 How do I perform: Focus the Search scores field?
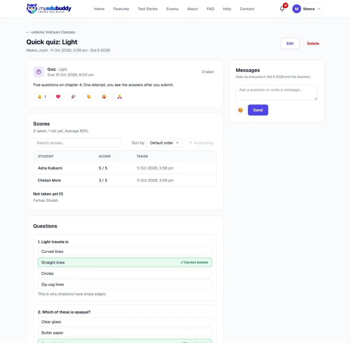pos(77,143)
